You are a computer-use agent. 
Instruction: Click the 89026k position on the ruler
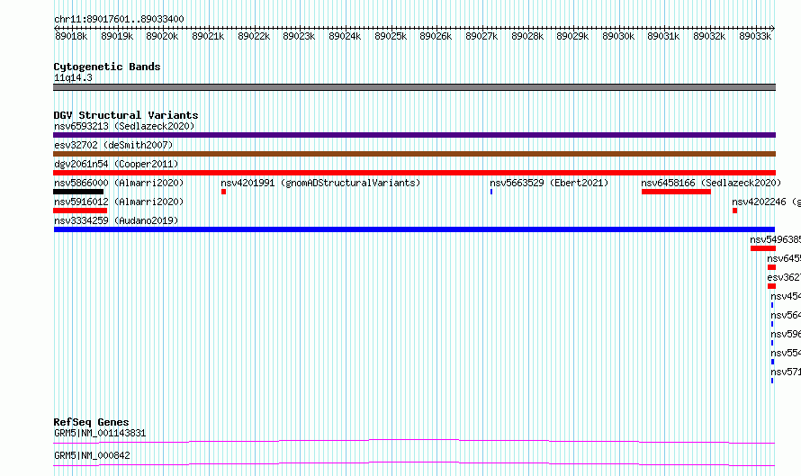point(436,36)
